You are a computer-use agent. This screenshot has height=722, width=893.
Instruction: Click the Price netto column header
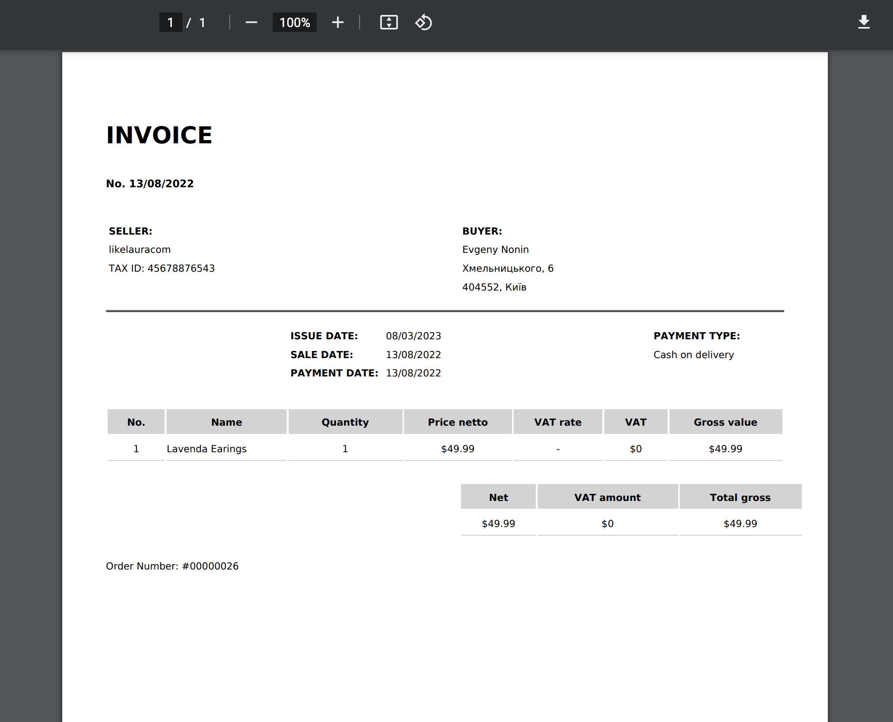(x=458, y=422)
